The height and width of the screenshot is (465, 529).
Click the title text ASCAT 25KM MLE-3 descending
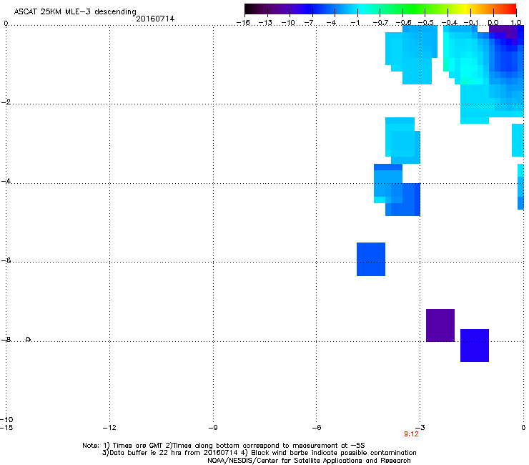(75, 11)
